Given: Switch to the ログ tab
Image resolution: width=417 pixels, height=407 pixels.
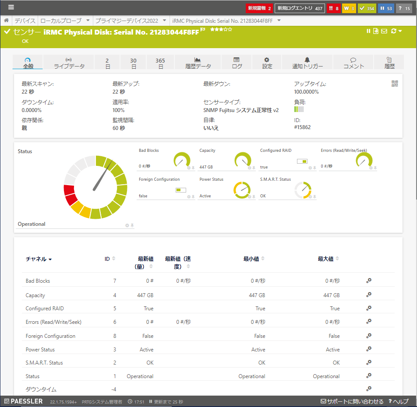Looking at the screenshot, I should pyautogui.click(x=237, y=63).
